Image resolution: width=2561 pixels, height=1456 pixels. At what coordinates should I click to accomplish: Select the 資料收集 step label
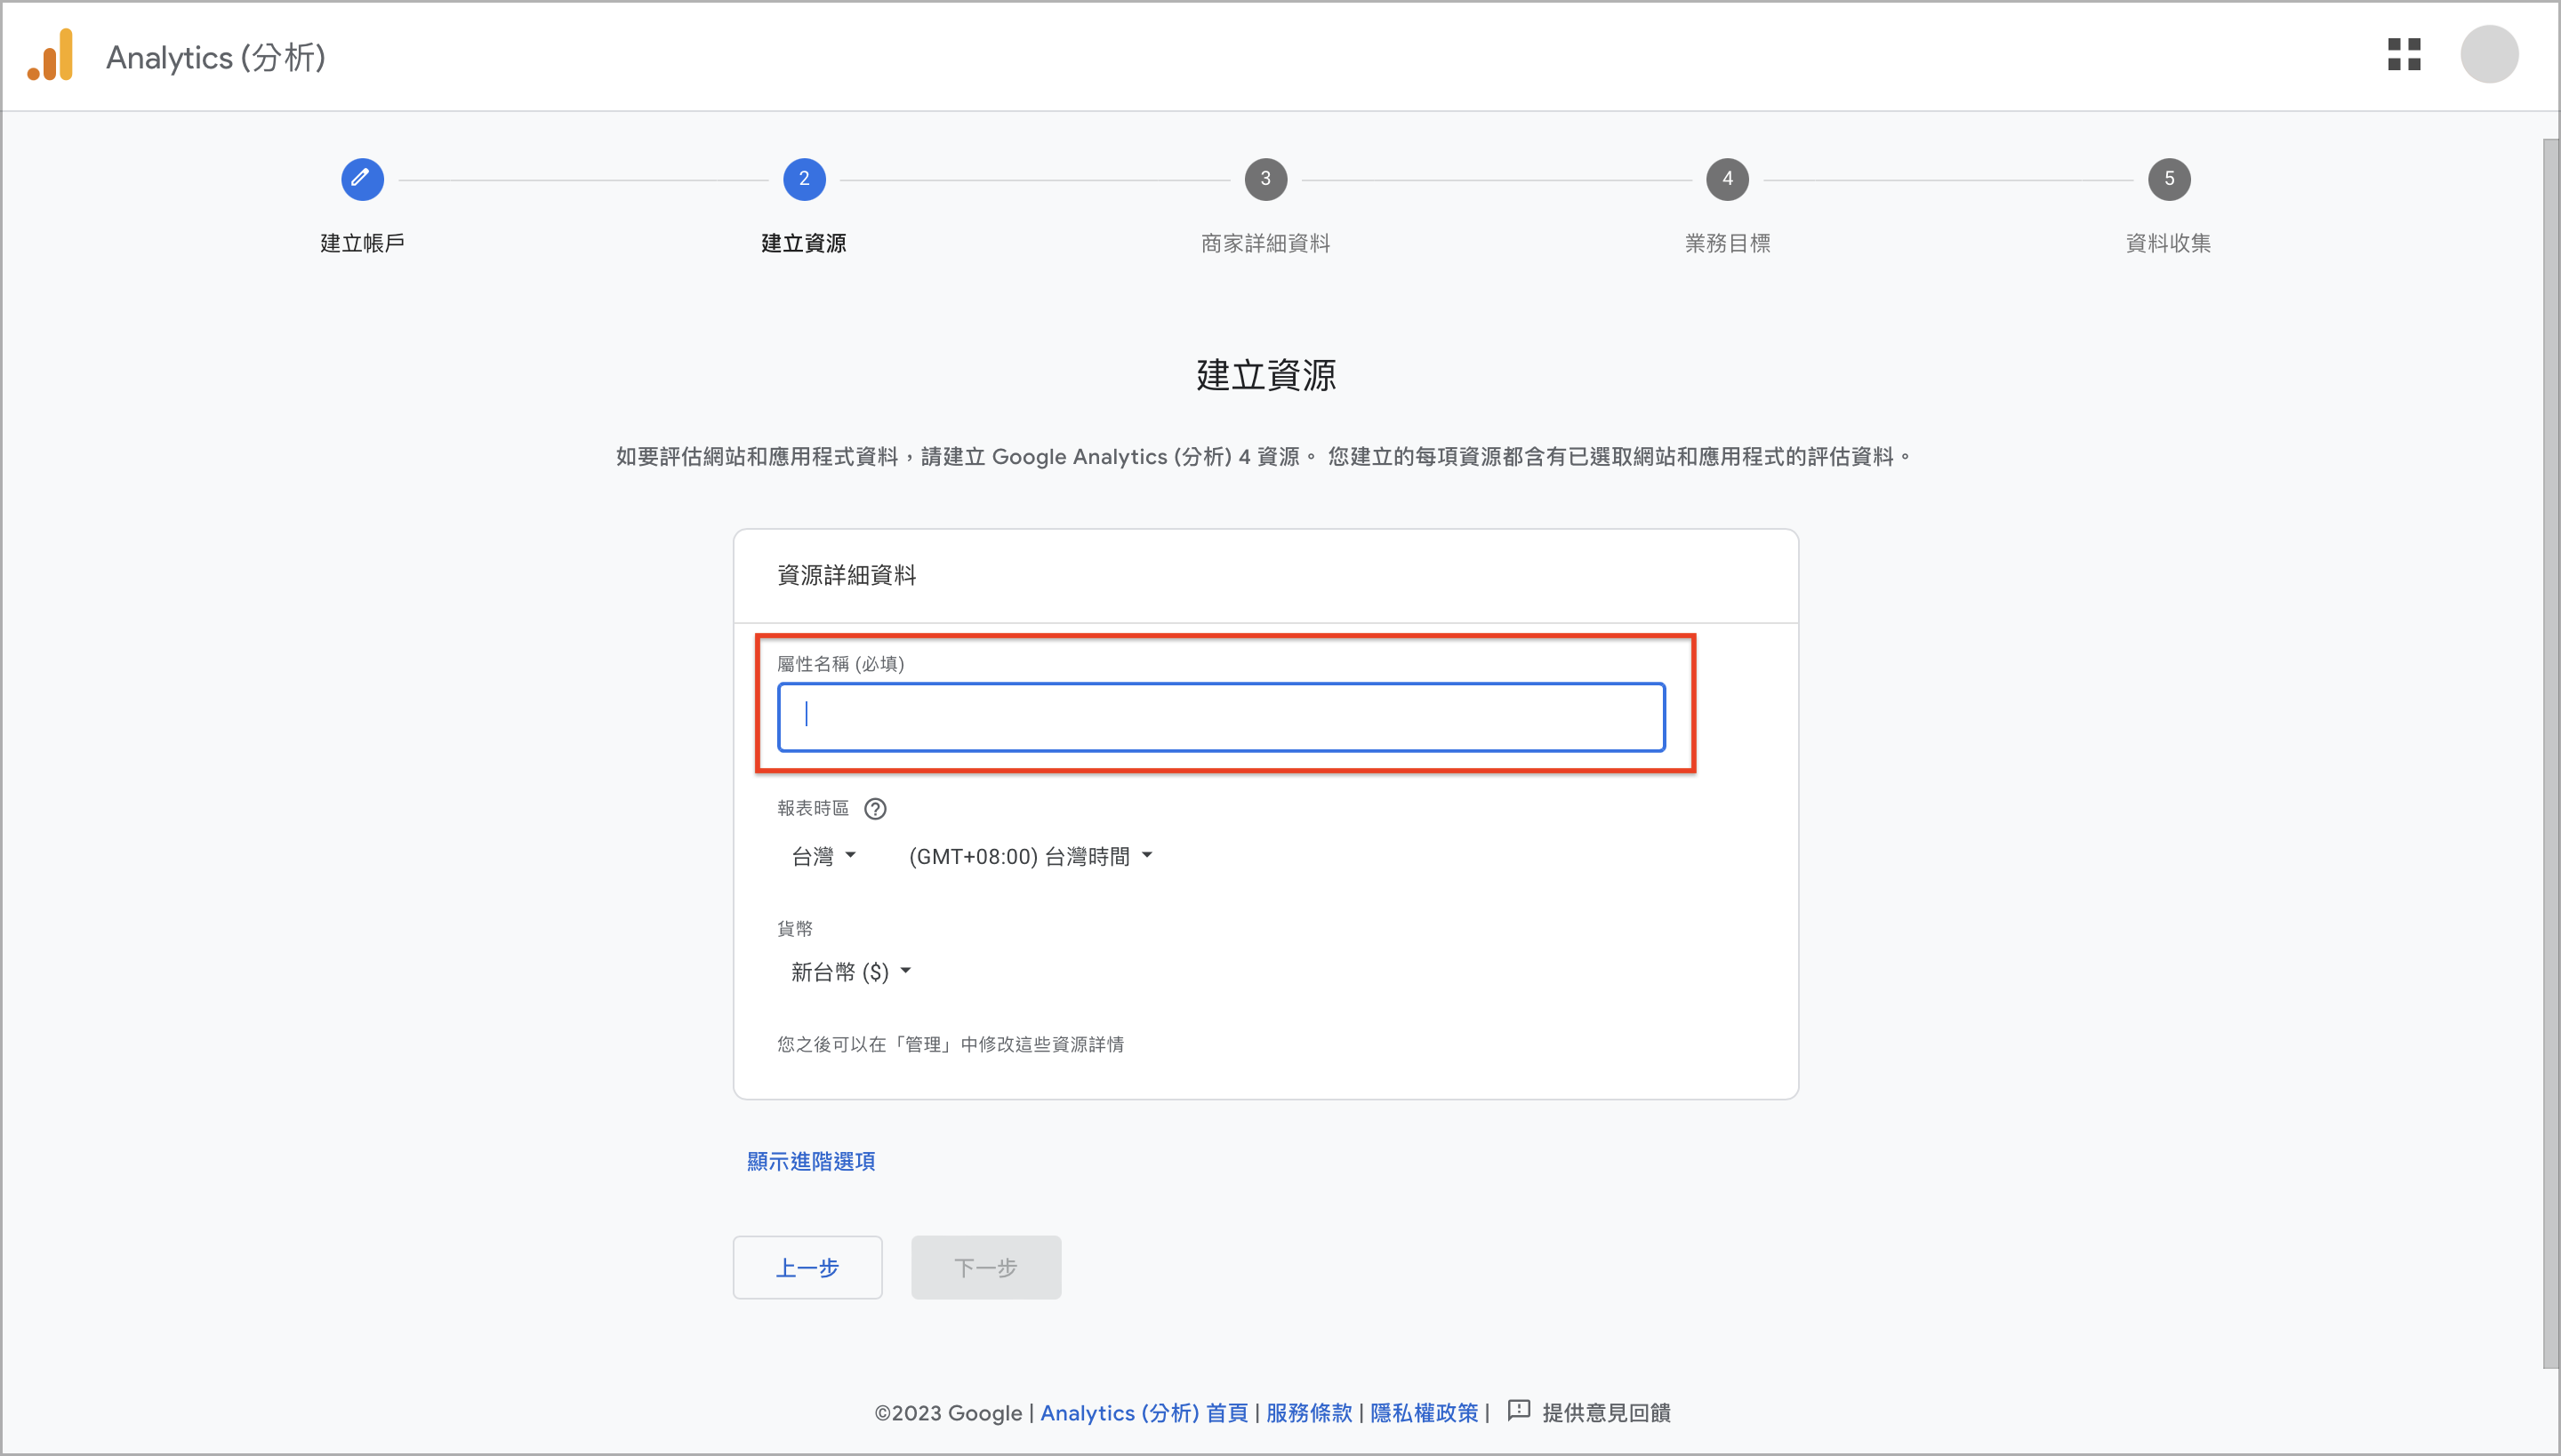[x=2169, y=243]
